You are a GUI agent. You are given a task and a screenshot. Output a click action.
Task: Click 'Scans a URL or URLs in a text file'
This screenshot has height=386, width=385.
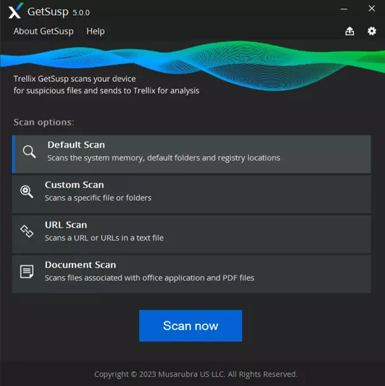(x=104, y=238)
